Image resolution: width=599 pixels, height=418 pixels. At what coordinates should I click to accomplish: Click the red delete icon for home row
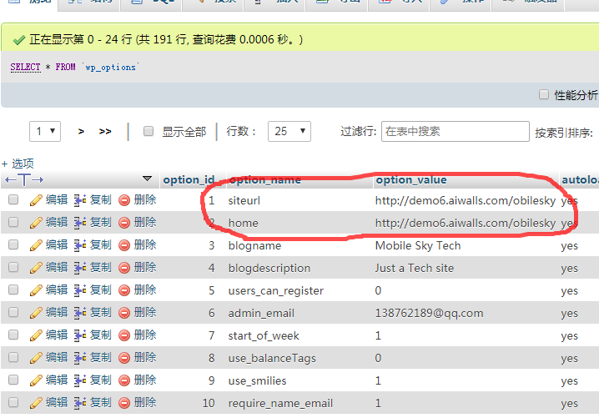[124, 223]
